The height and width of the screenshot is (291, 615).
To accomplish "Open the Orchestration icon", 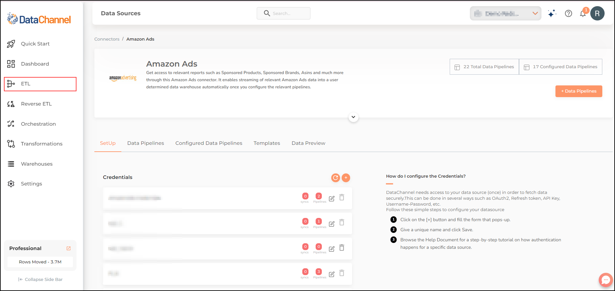I will [11, 124].
